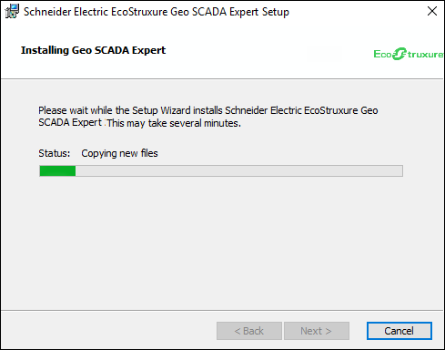Viewport: 445px width, 350px height.
Task: Click the unfilled gray part of progress bar
Action: (x=239, y=170)
